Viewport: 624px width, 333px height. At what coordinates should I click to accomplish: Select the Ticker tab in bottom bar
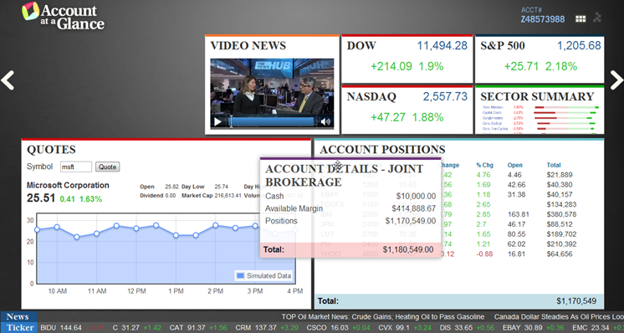[x=20, y=328]
